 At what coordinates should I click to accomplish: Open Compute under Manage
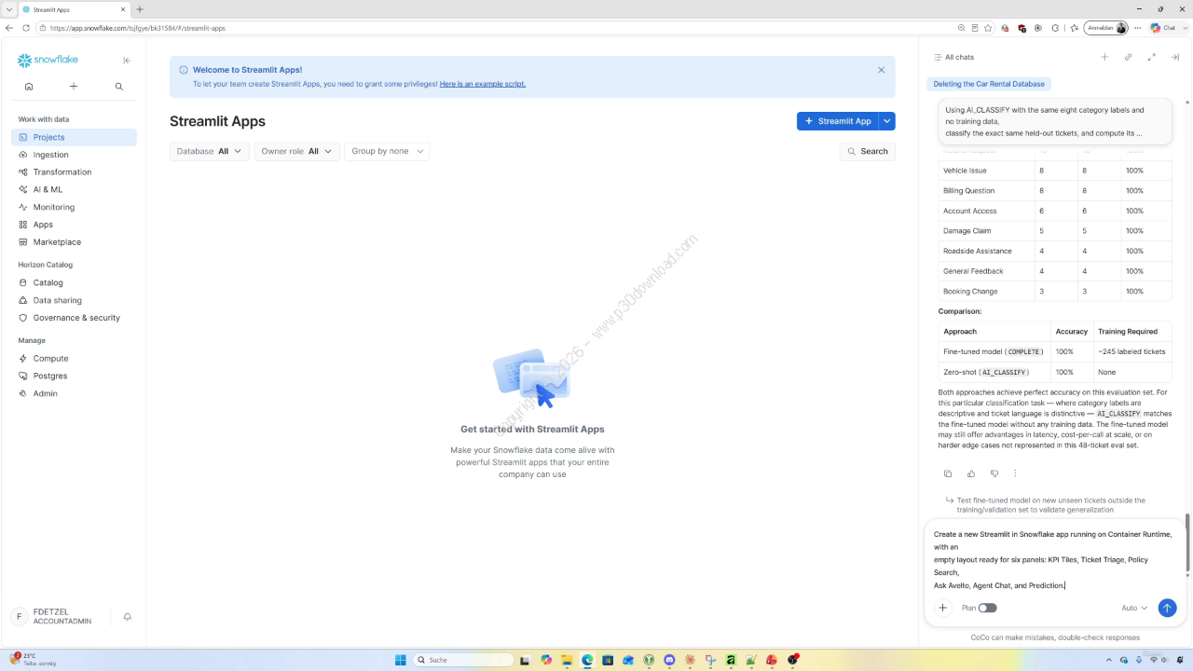[x=74, y=359]
